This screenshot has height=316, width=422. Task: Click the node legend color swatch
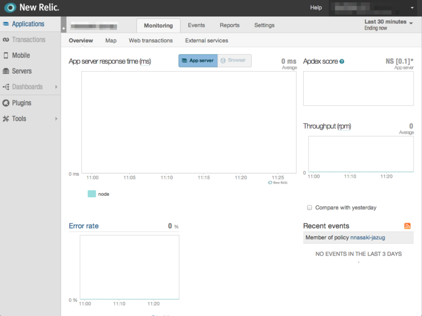coord(92,194)
